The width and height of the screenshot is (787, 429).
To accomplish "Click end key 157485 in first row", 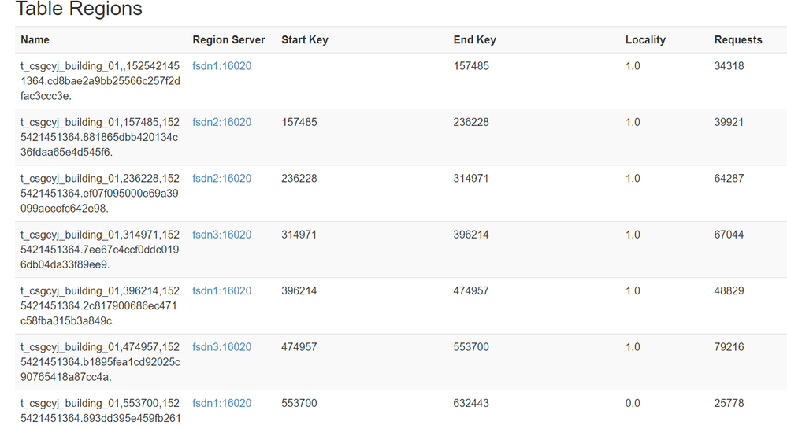I will [x=471, y=66].
